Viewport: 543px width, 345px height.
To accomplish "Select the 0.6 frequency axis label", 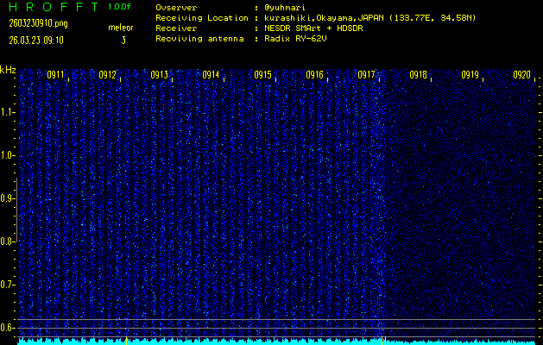I will (8, 327).
